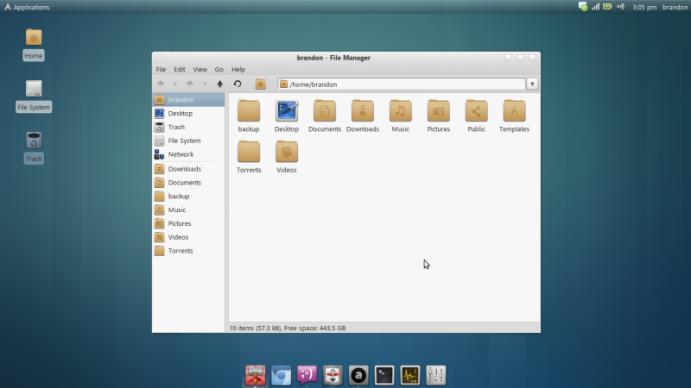This screenshot has height=388, width=691.
Task: Expand the location bar history dropdown
Action: click(532, 84)
